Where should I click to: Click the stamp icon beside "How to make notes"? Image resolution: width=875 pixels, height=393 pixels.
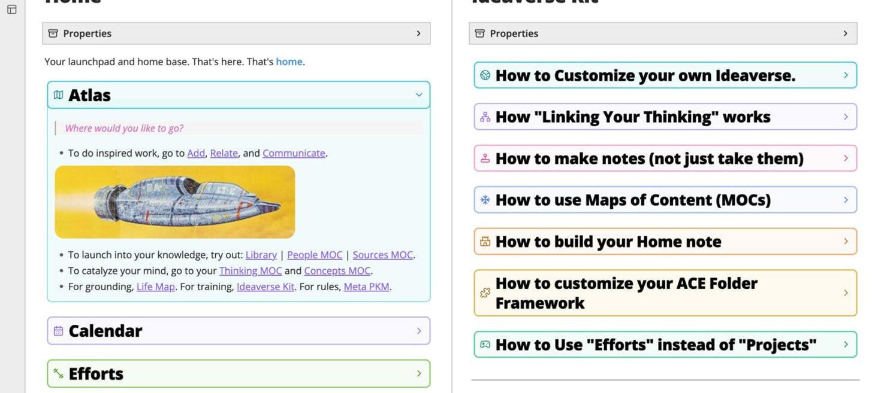pos(485,159)
